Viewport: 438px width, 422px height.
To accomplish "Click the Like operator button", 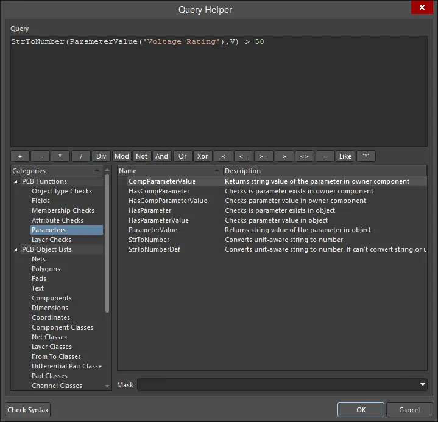I will [345, 156].
